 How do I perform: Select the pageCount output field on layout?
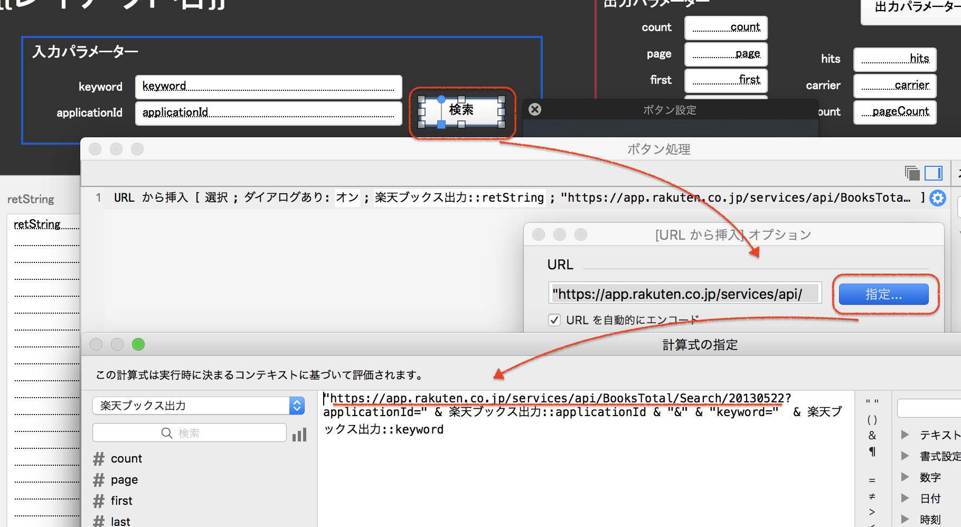(x=895, y=112)
